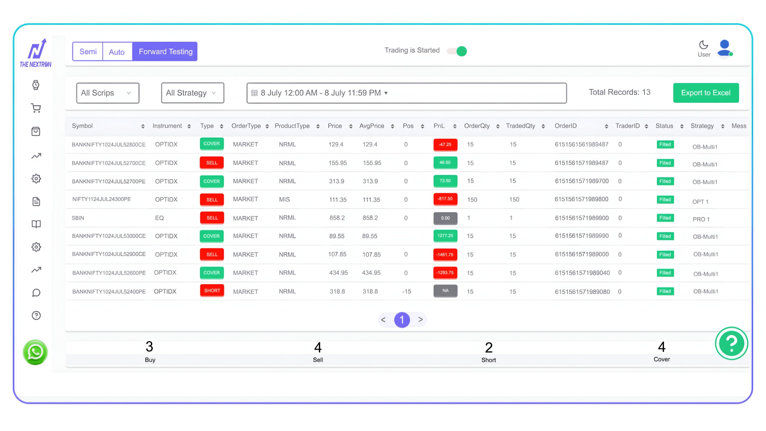
Task: Toggle dark mode moon icon
Action: (703, 45)
